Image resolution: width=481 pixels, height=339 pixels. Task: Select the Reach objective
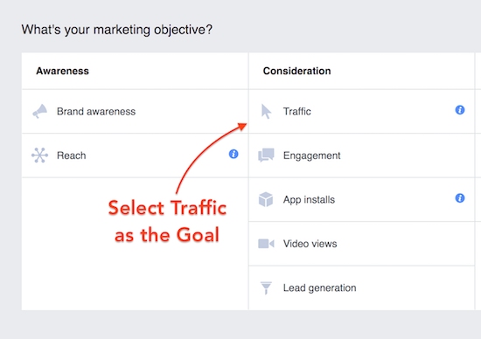pos(135,156)
